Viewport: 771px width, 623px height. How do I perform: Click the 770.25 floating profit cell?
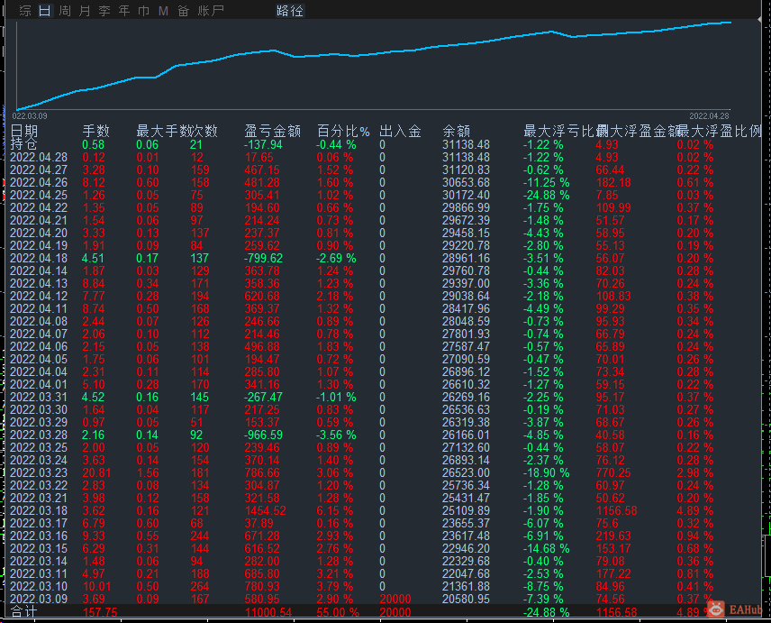pos(612,472)
